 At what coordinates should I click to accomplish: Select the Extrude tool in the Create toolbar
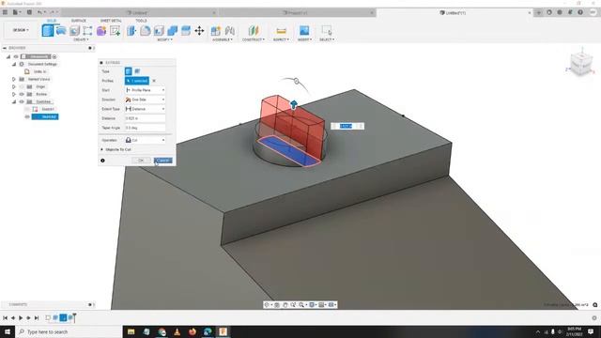(x=48, y=31)
